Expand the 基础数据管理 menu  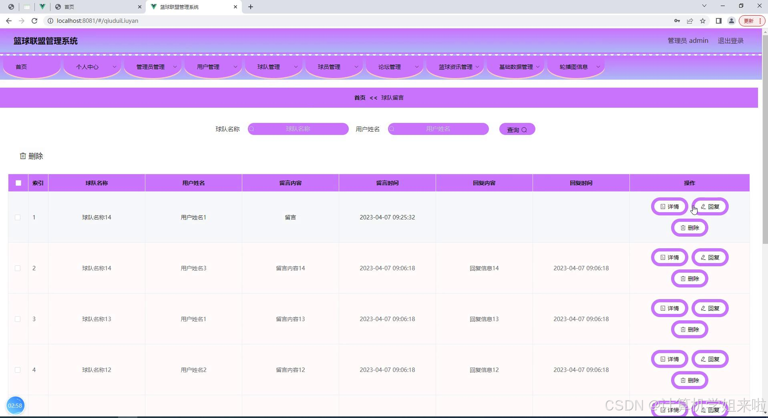[x=516, y=67]
